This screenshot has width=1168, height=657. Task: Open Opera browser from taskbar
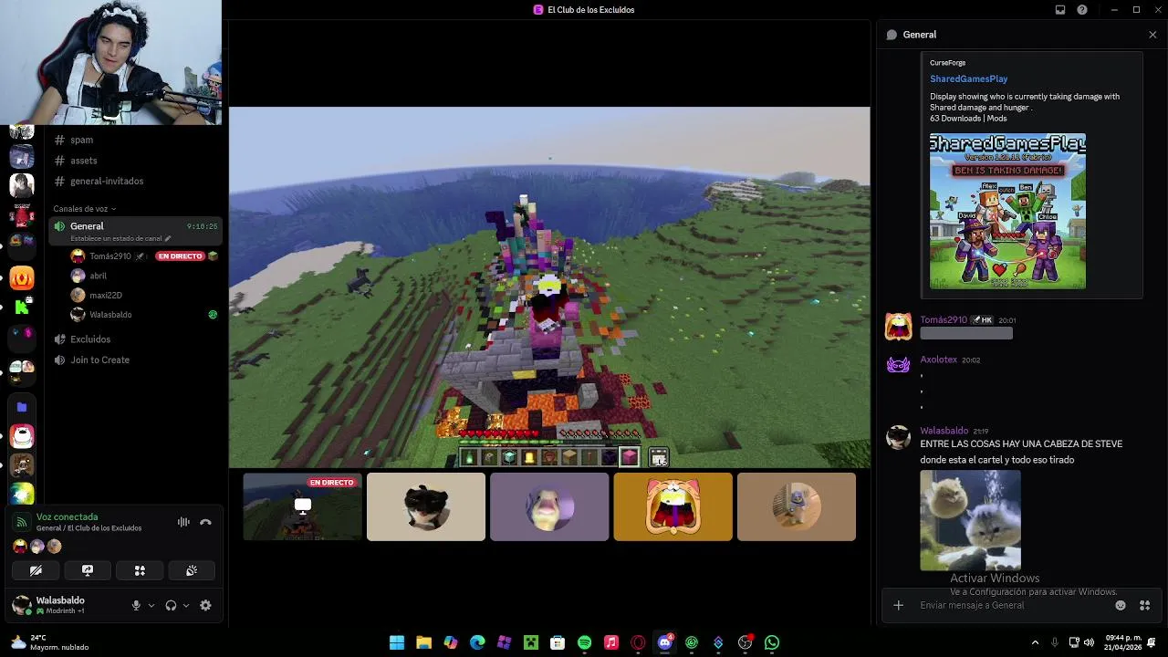tap(638, 642)
